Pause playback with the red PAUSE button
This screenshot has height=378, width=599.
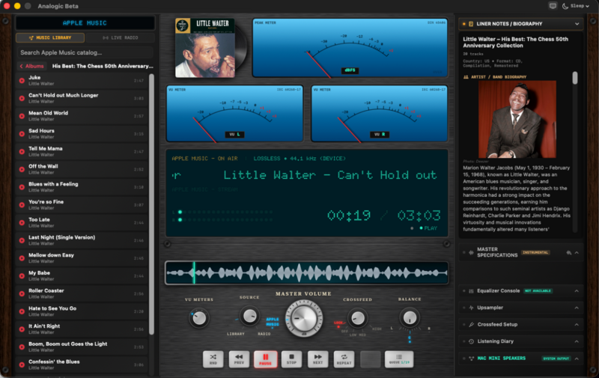pos(265,359)
